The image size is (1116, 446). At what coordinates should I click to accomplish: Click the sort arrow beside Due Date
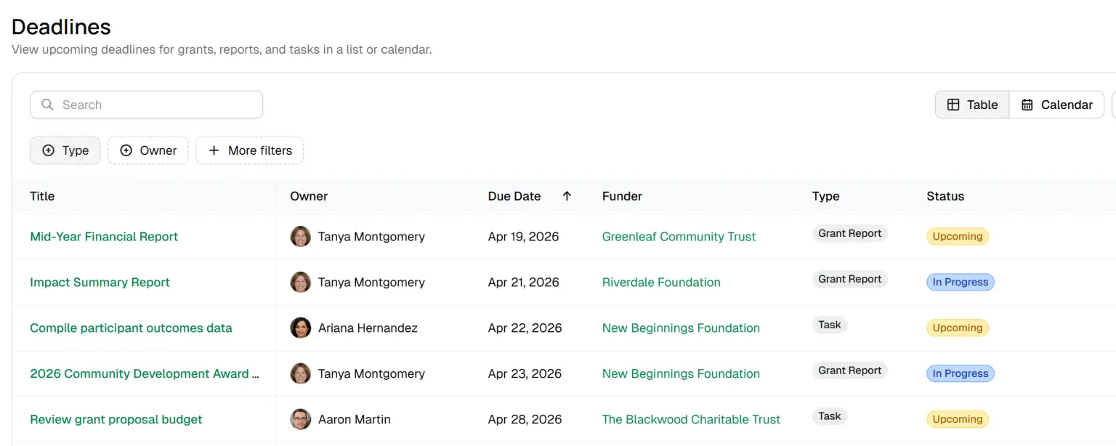coord(567,196)
